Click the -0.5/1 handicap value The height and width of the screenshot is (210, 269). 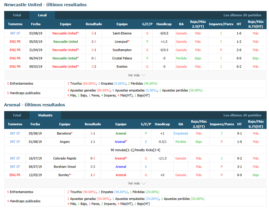pyautogui.click(x=162, y=142)
